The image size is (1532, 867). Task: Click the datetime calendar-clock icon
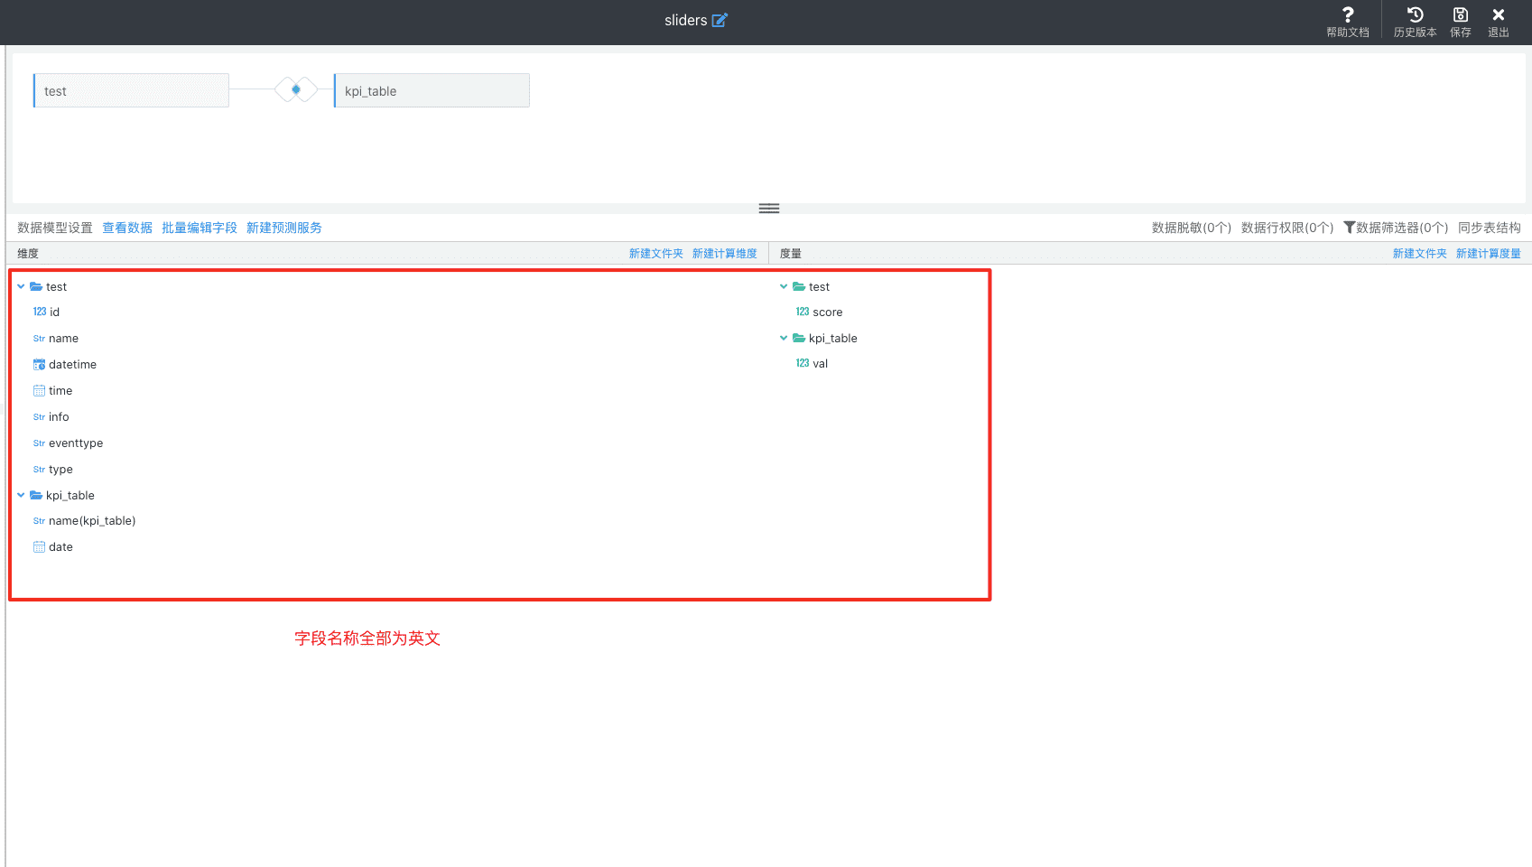[x=39, y=365]
